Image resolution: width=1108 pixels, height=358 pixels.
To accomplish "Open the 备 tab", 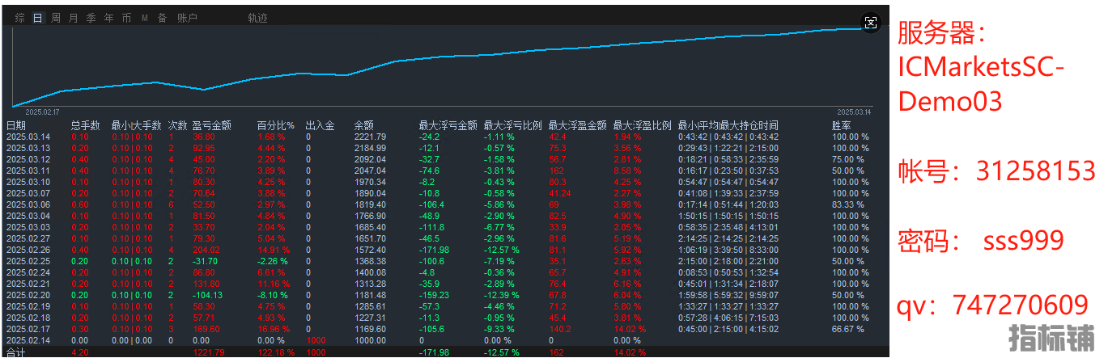I will (x=162, y=18).
